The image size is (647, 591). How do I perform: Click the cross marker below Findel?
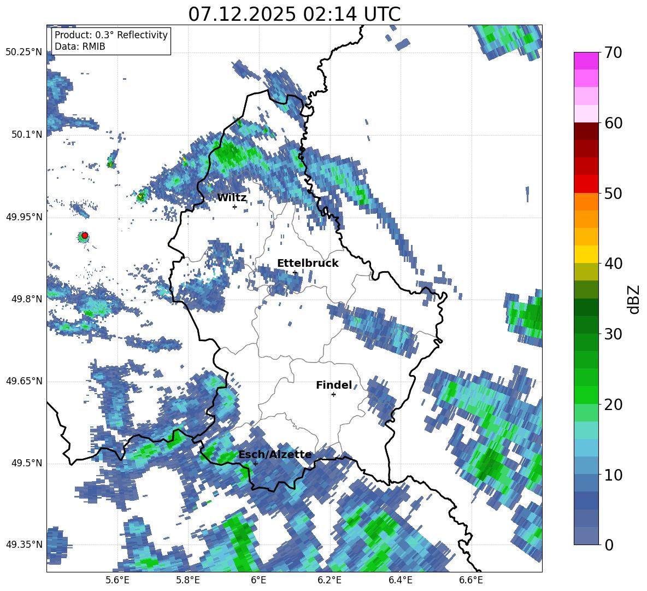tap(333, 395)
